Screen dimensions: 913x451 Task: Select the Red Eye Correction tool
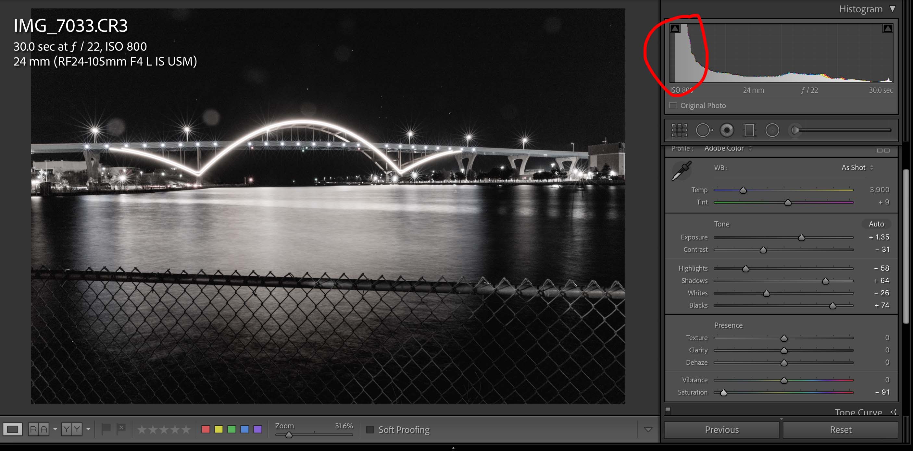click(727, 130)
